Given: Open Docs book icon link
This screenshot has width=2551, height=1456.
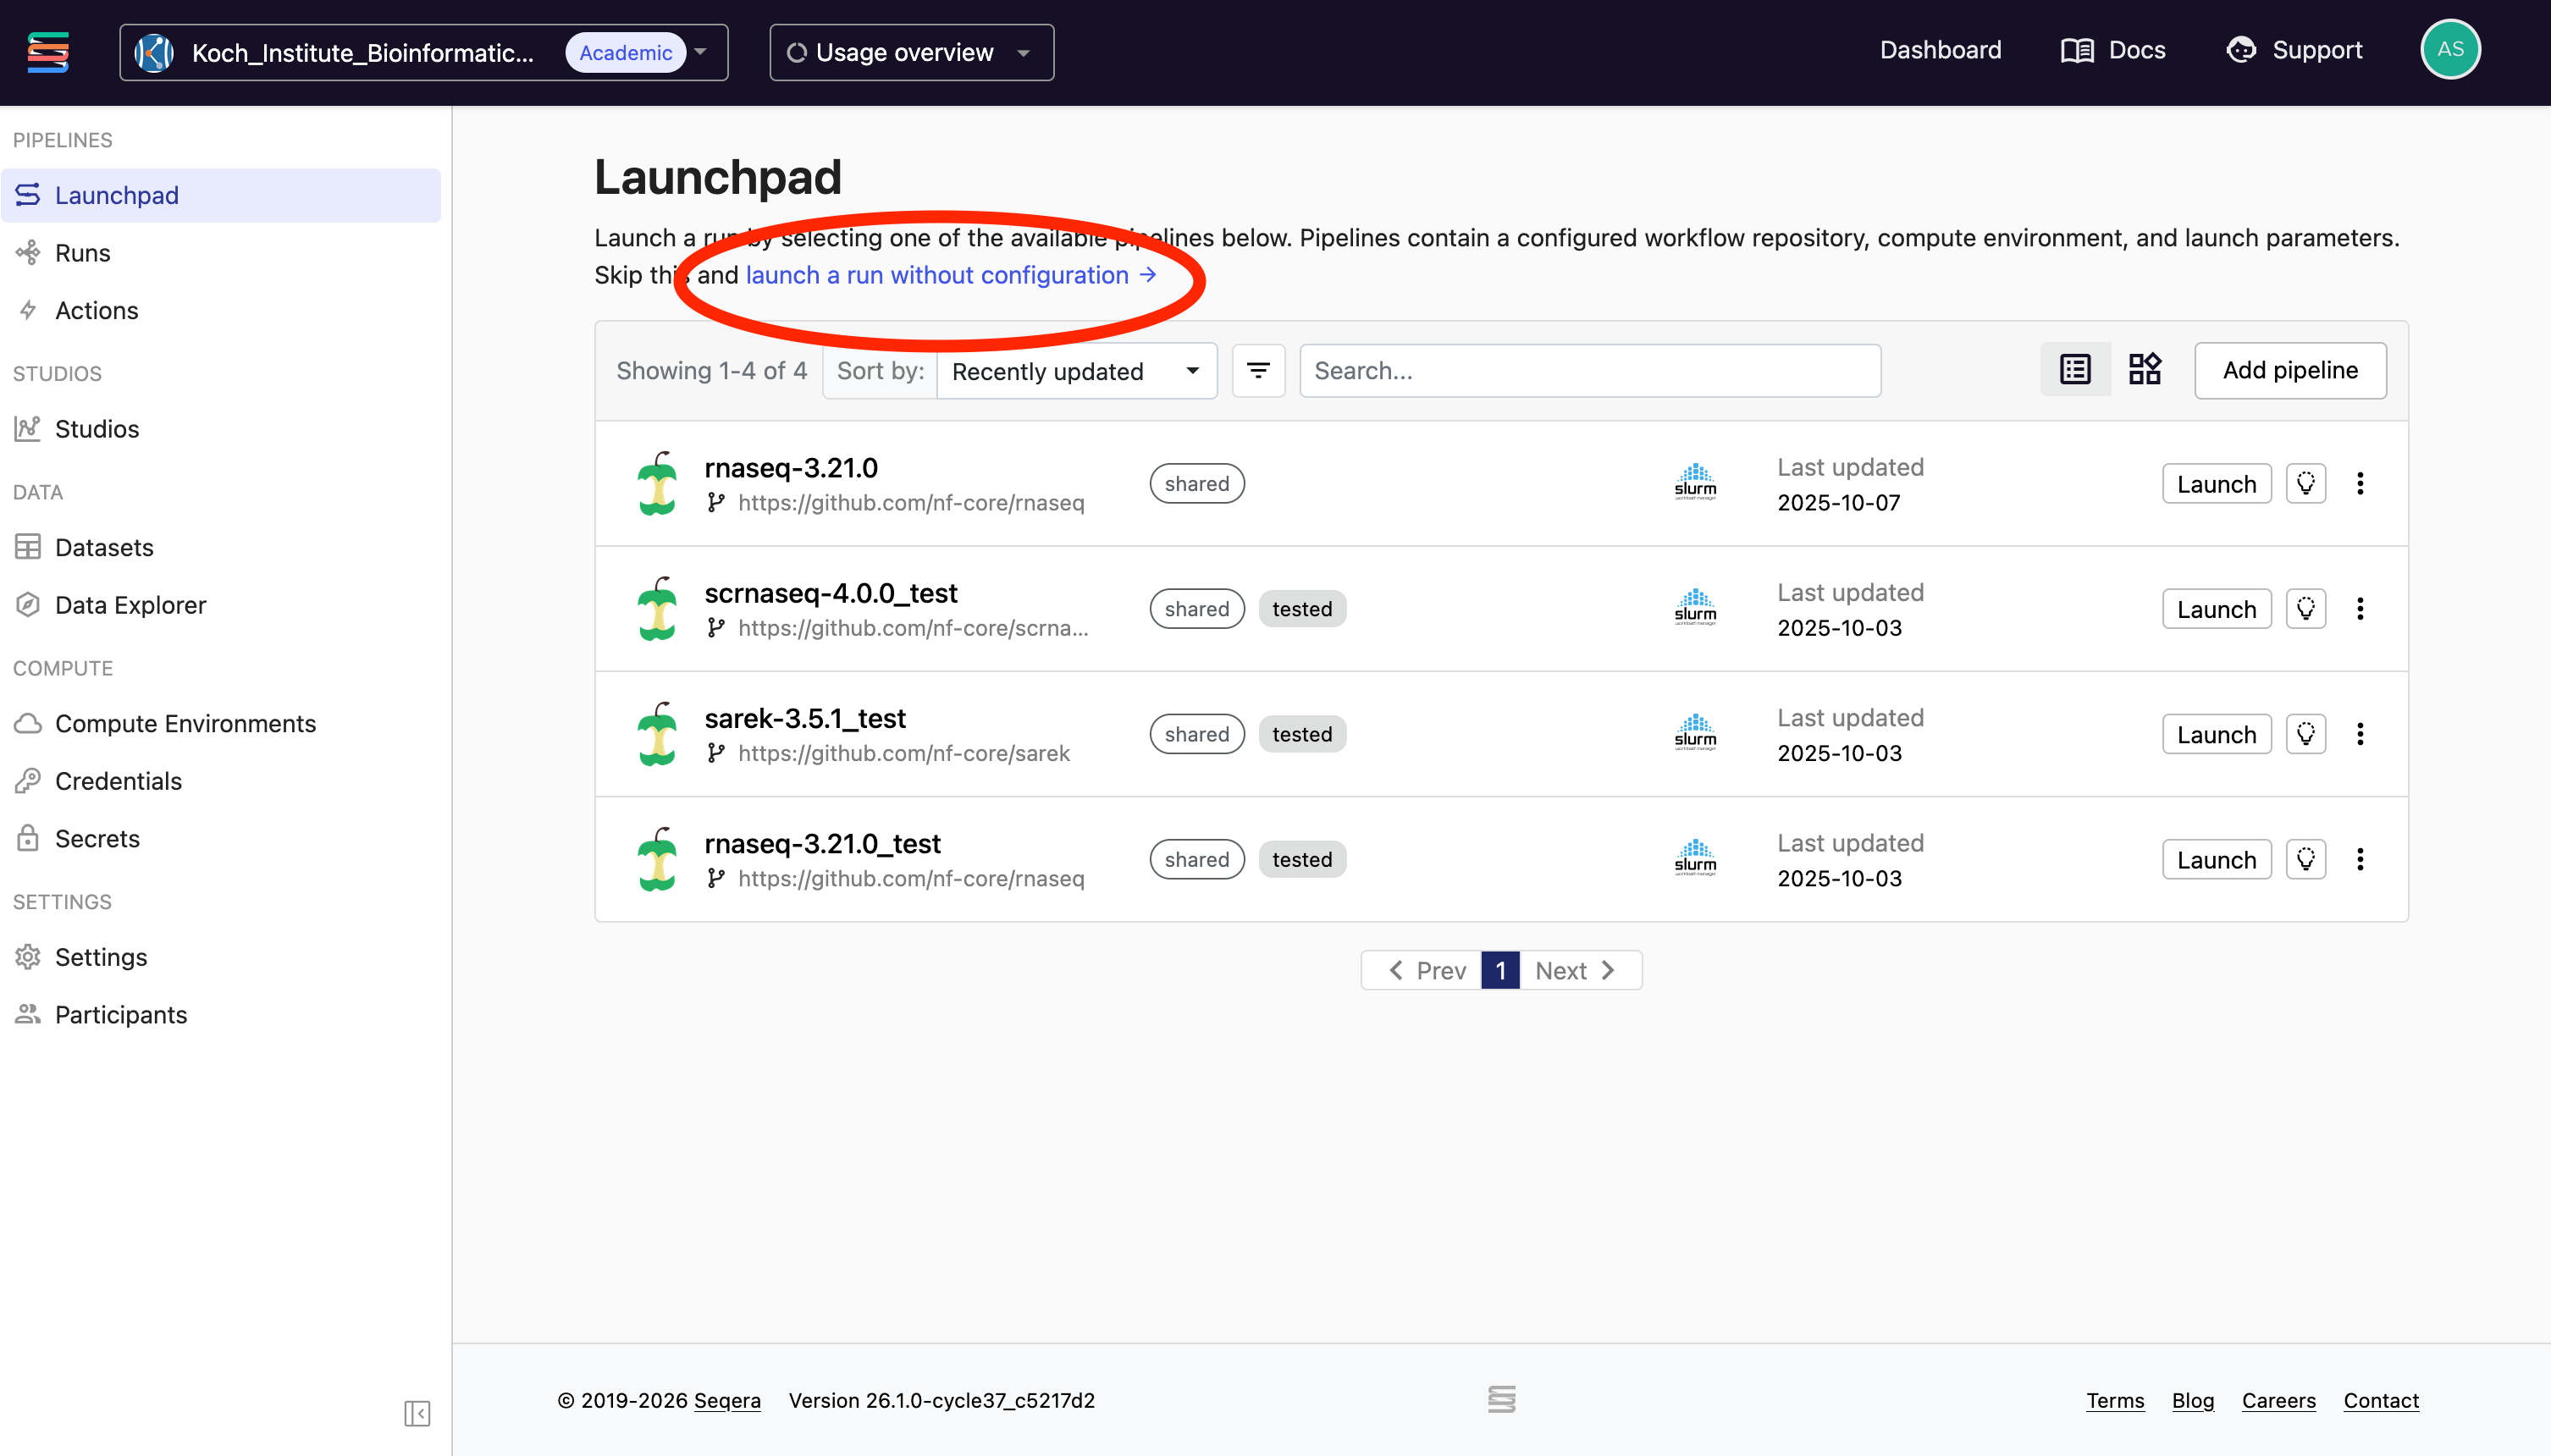Looking at the screenshot, I should [2077, 51].
